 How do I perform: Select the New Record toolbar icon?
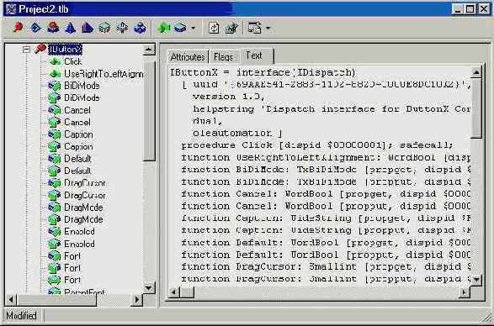(104, 28)
